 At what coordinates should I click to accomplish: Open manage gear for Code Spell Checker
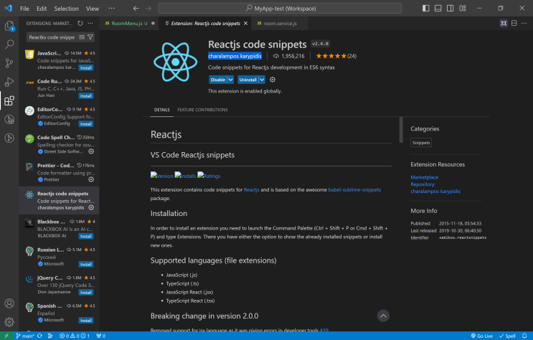point(91,151)
